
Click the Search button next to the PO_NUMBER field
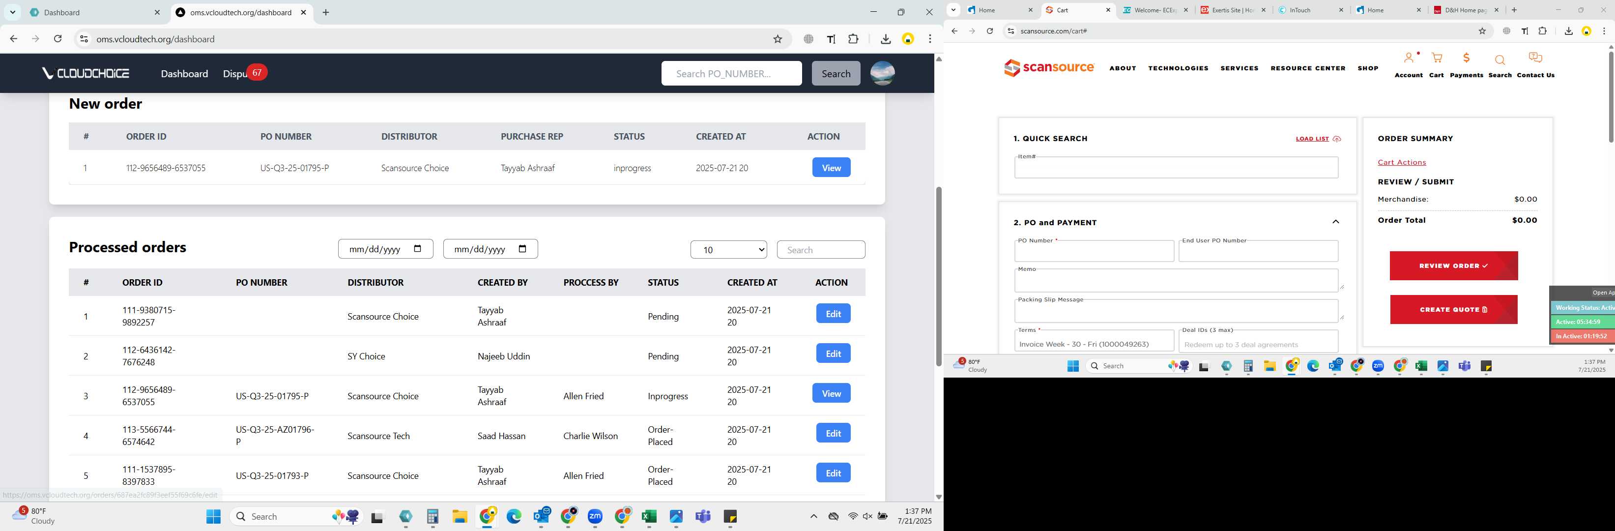tap(836, 73)
